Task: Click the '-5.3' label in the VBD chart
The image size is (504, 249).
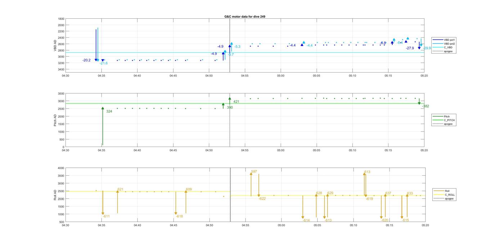Action: coord(237,47)
